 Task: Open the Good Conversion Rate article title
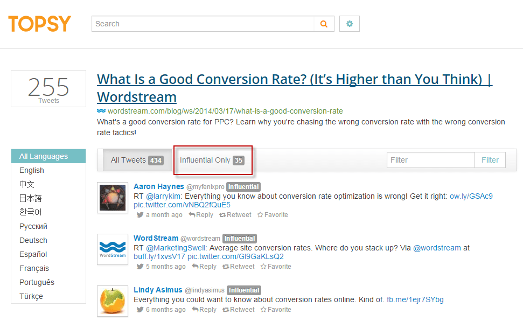click(295, 88)
